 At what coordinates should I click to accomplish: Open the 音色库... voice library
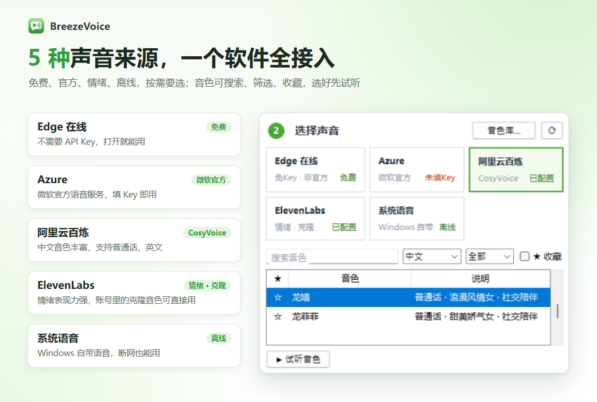point(504,131)
